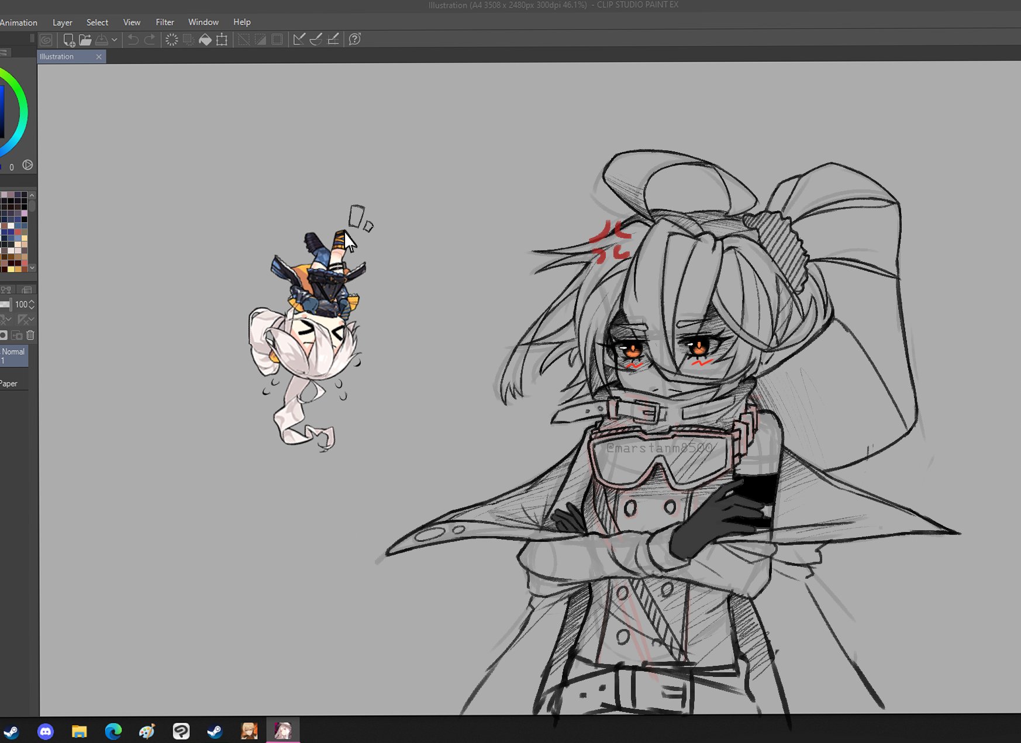Viewport: 1021px width, 743px height.
Task: Click the Save icon in the command bar
Action: [x=102, y=40]
